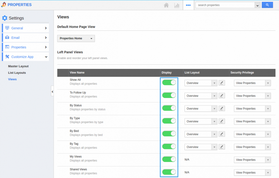Toggle display of To Follow Up view

(x=169, y=95)
